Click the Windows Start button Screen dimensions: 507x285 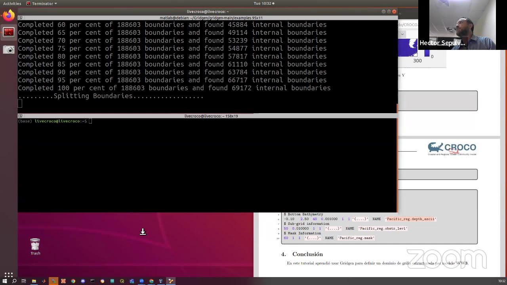[4, 281]
